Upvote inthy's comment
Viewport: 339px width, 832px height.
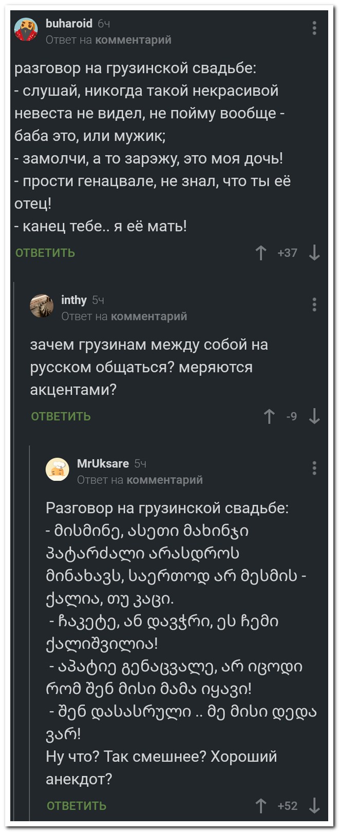(269, 416)
